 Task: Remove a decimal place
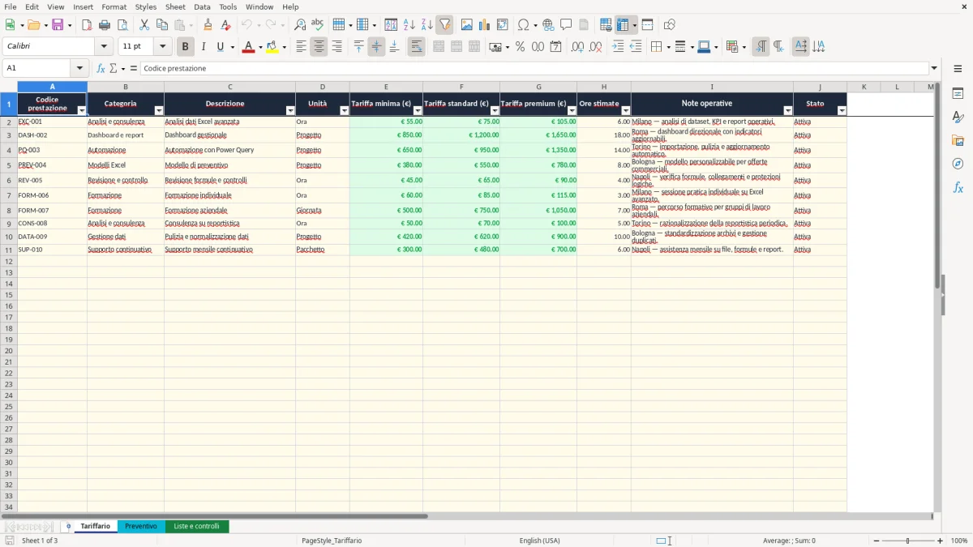click(595, 47)
